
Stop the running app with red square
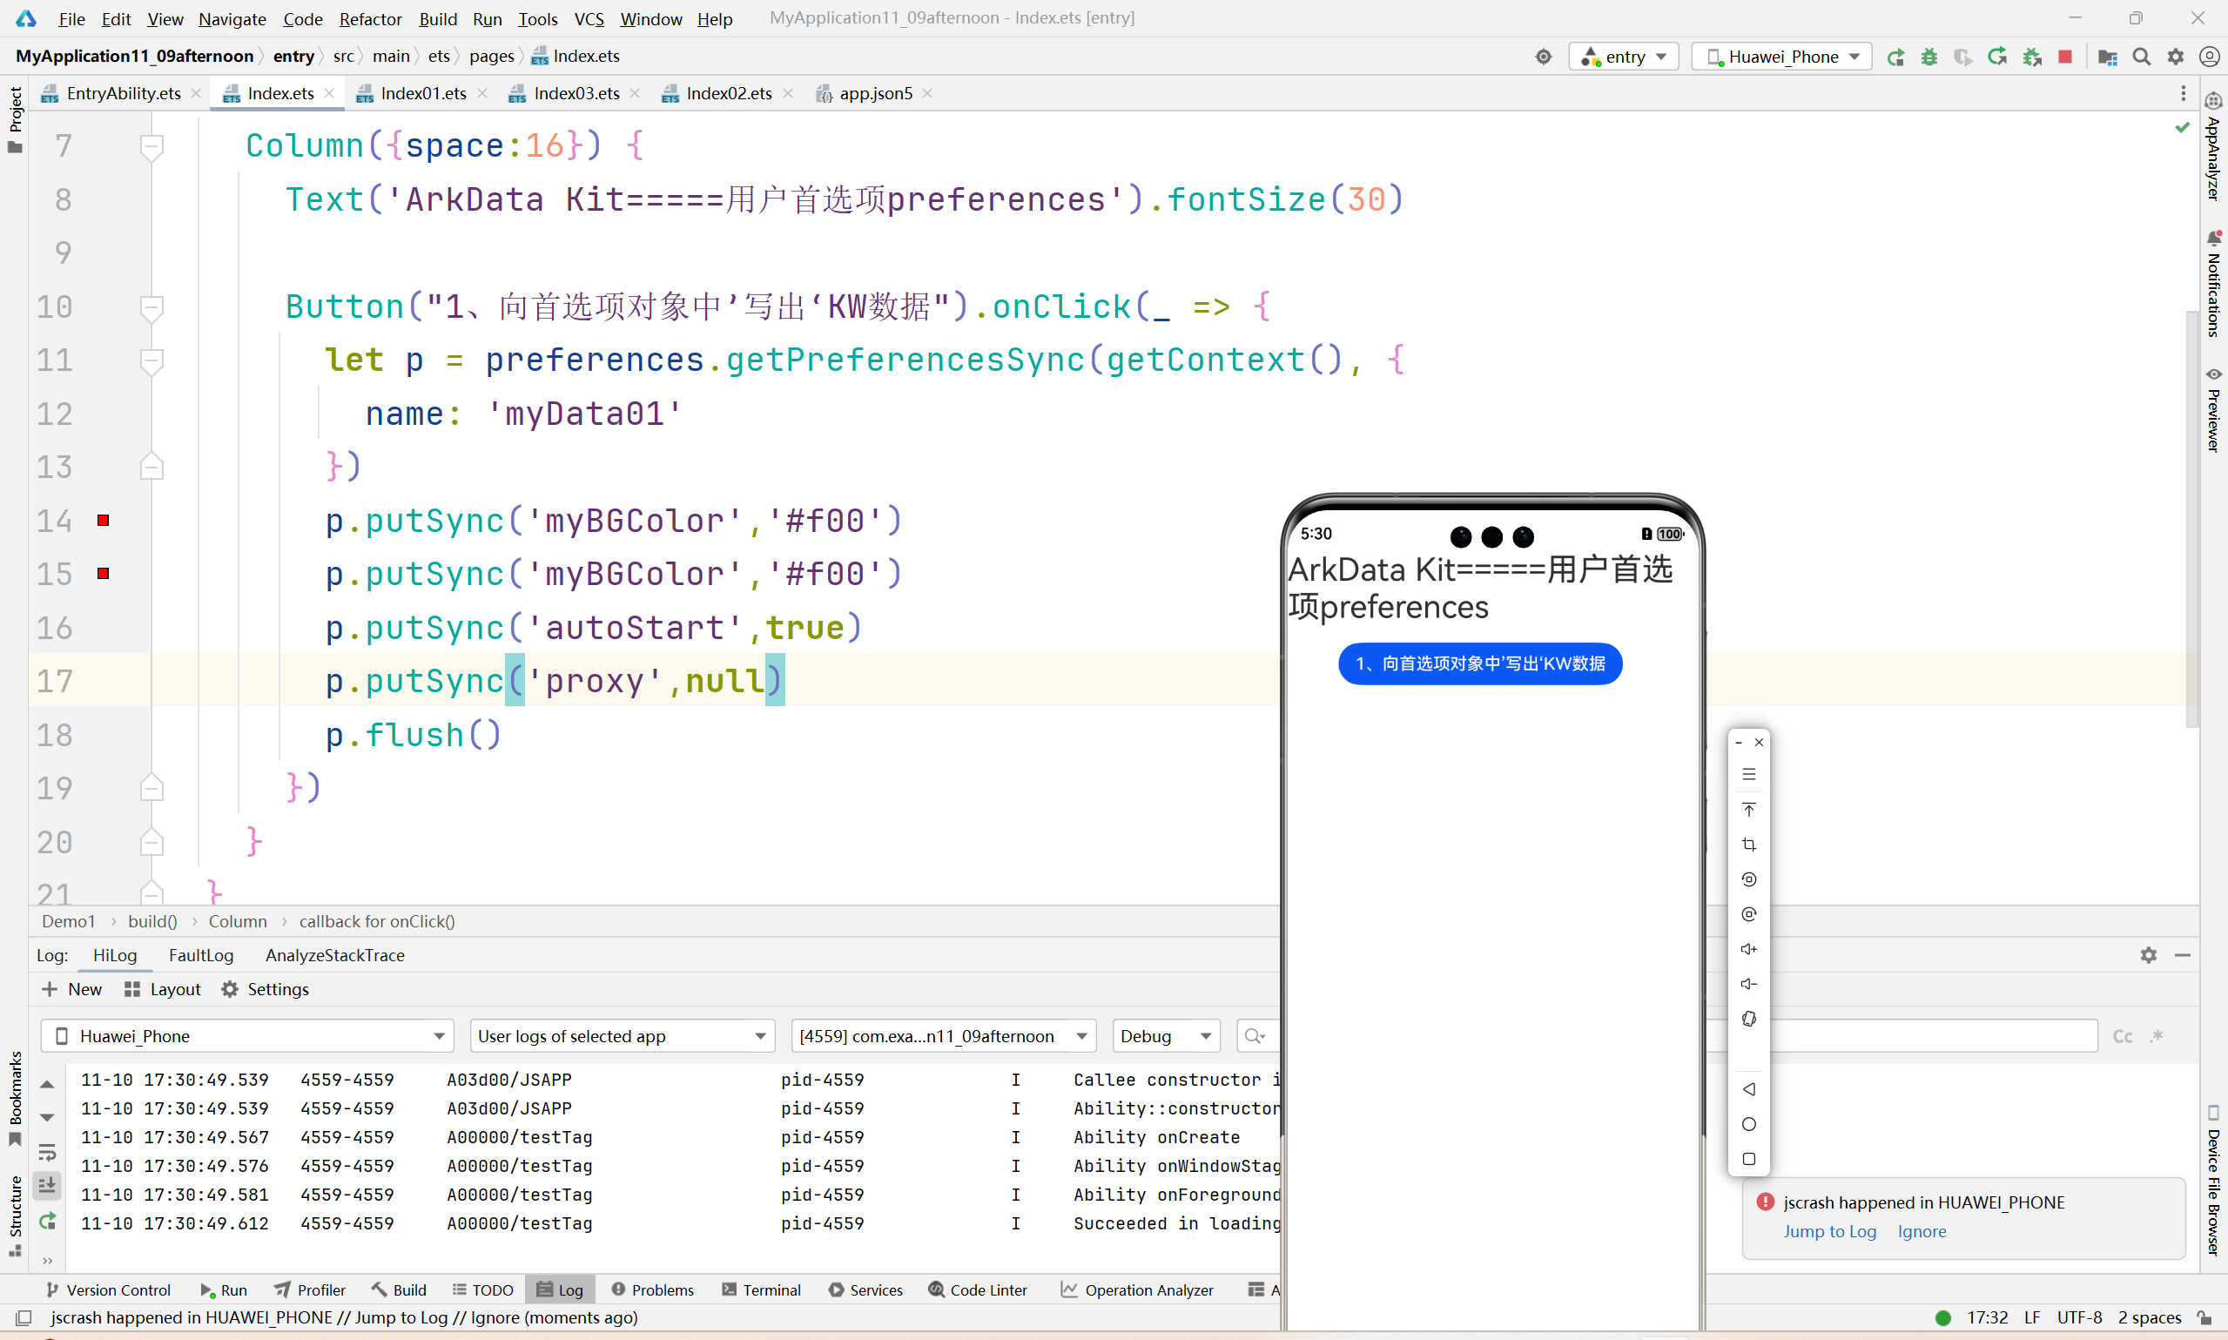(2064, 57)
